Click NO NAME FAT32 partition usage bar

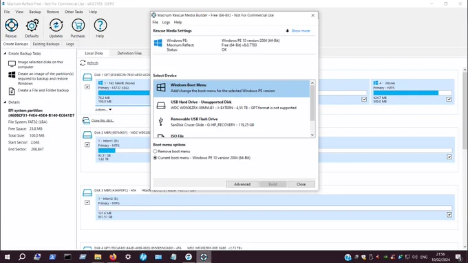tap(124, 93)
